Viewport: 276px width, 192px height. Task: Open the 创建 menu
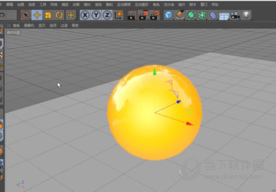(x=21, y=5)
